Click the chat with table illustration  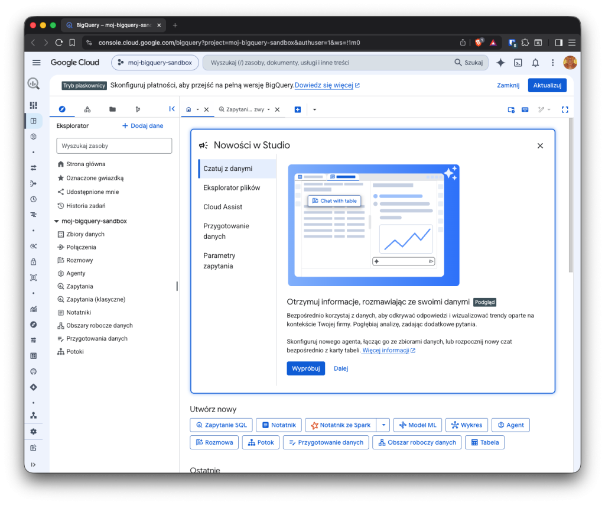point(373,225)
